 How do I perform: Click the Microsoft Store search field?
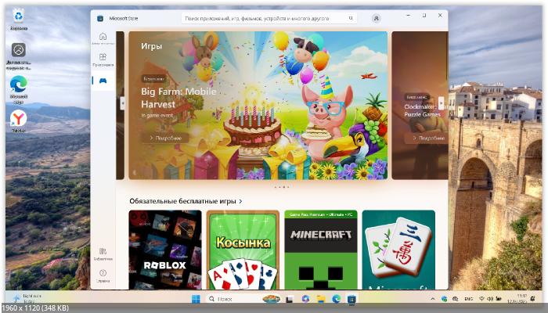270,18
